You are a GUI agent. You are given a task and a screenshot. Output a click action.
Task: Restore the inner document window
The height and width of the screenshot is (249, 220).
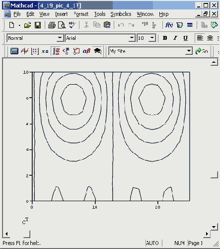tap(206, 14)
